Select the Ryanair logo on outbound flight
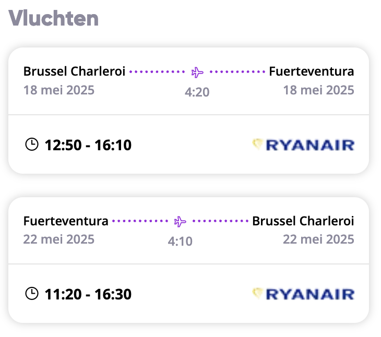381x337 pixels. (303, 145)
